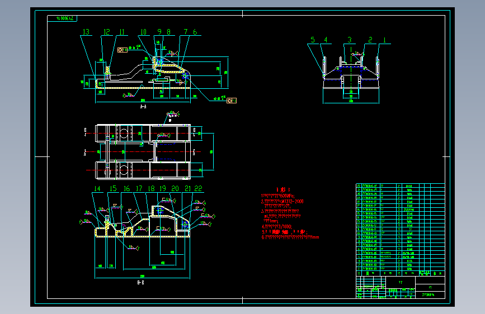
Task: Click balloon number 5 in the right view
Action: click(x=313, y=40)
